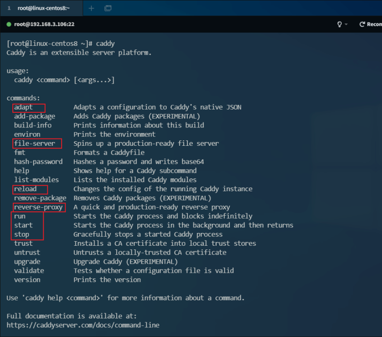382x337 pixels.
Task: Click the 'adapt' command text
Action: pyautogui.click(x=23, y=107)
